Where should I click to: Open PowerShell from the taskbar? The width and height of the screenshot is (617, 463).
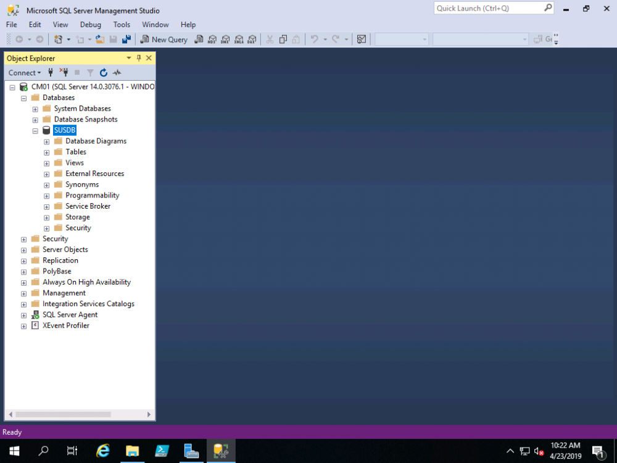[162, 451]
